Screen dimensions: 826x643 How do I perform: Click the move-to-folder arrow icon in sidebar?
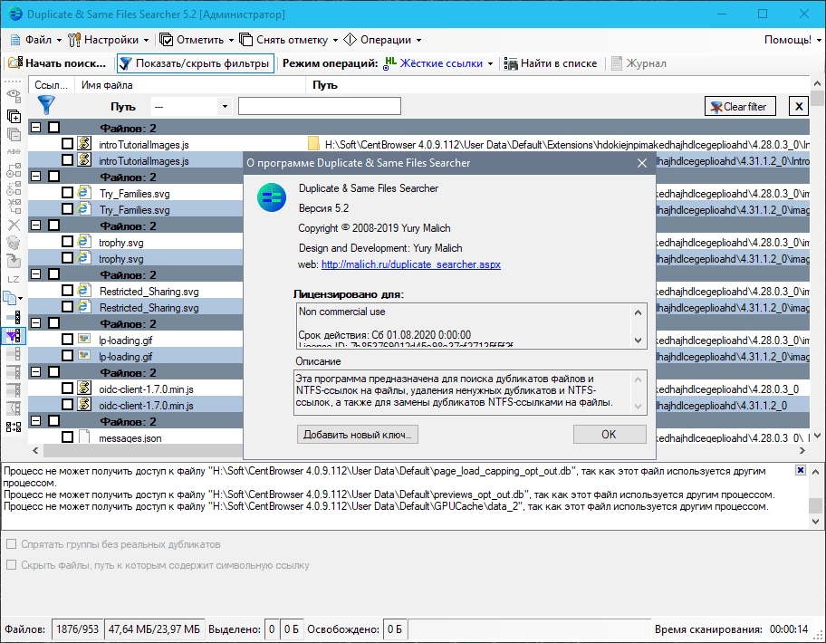pos(14,261)
